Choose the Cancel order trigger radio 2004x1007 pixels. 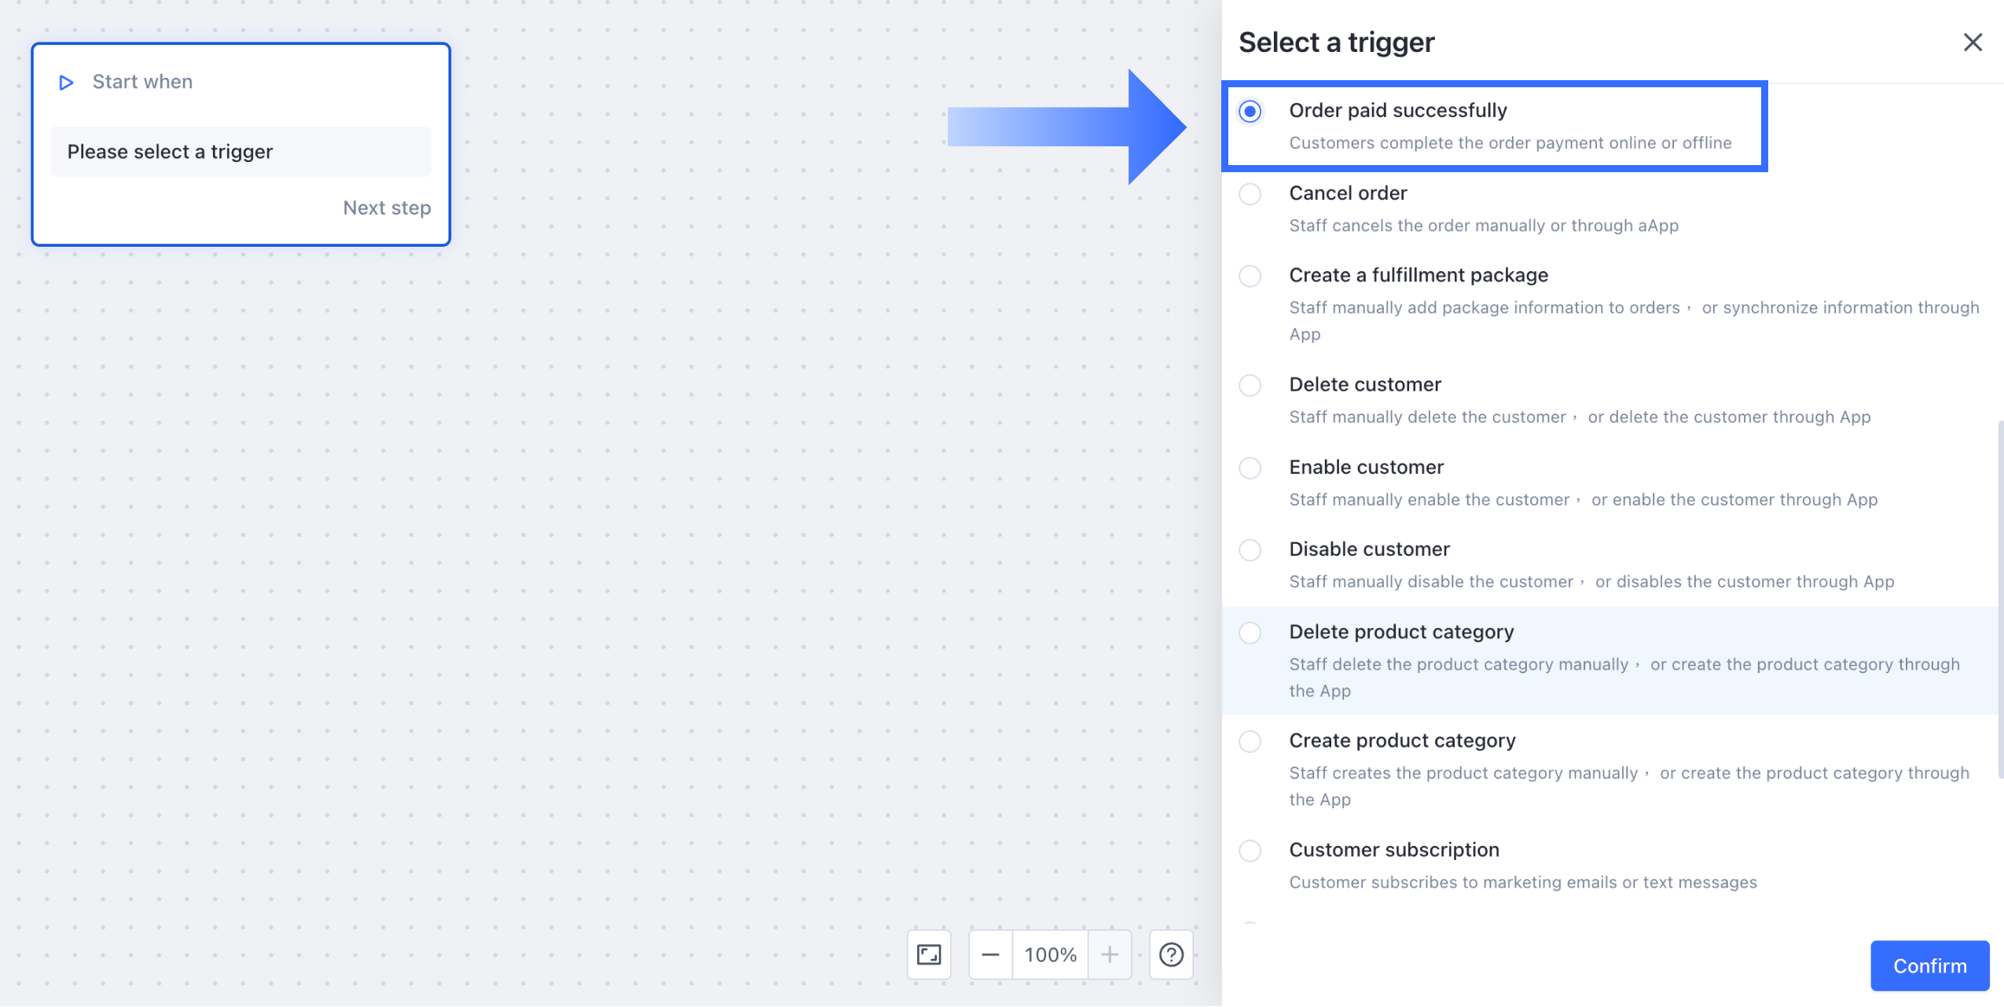(1250, 194)
